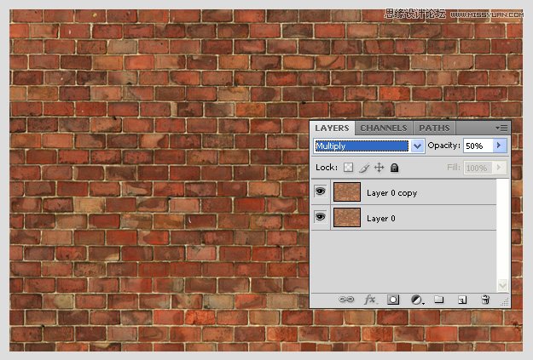Toggle lock transparent pixels
The width and height of the screenshot is (533, 360).
coord(348,168)
